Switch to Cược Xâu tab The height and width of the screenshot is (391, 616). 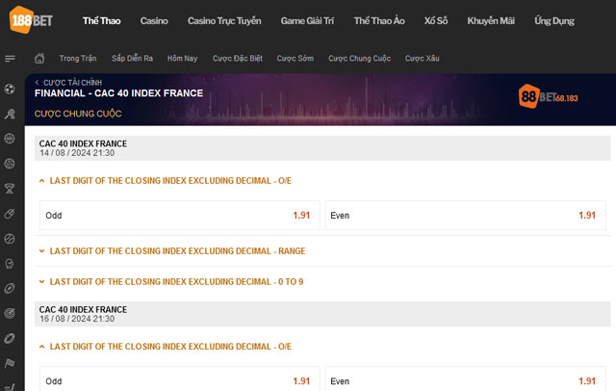point(422,59)
